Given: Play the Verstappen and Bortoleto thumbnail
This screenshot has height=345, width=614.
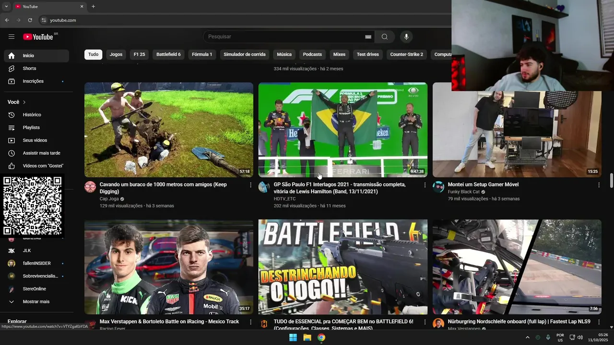Looking at the screenshot, I should click(x=169, y=267).
